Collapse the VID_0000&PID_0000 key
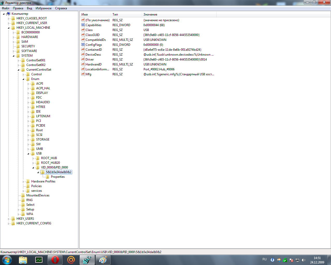This screenshot has width=331, height=265. (x=33, y=168)
